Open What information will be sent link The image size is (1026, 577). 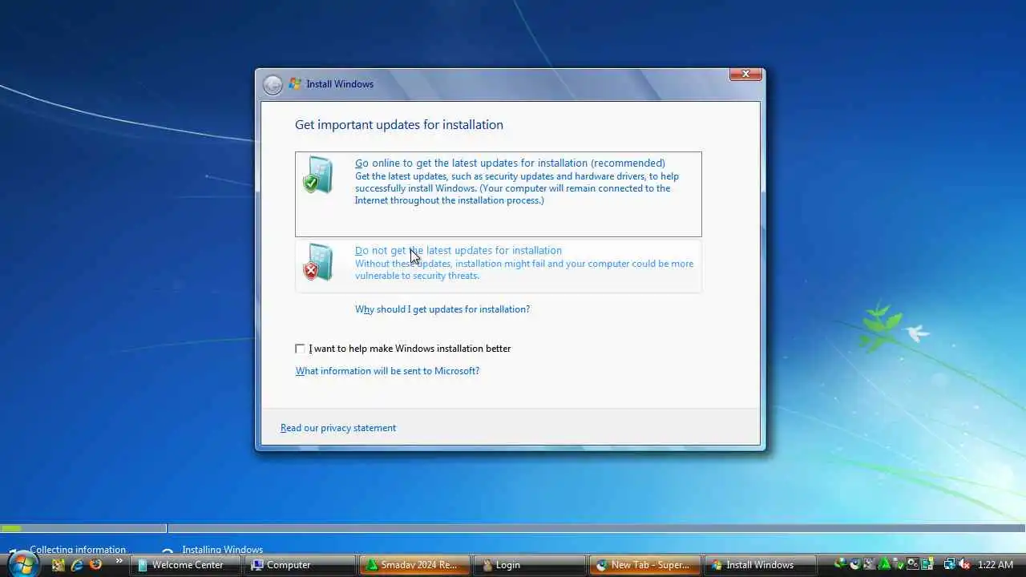point(387,371)
